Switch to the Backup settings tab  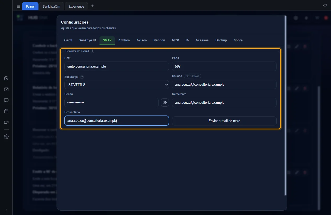click(221, 40)
